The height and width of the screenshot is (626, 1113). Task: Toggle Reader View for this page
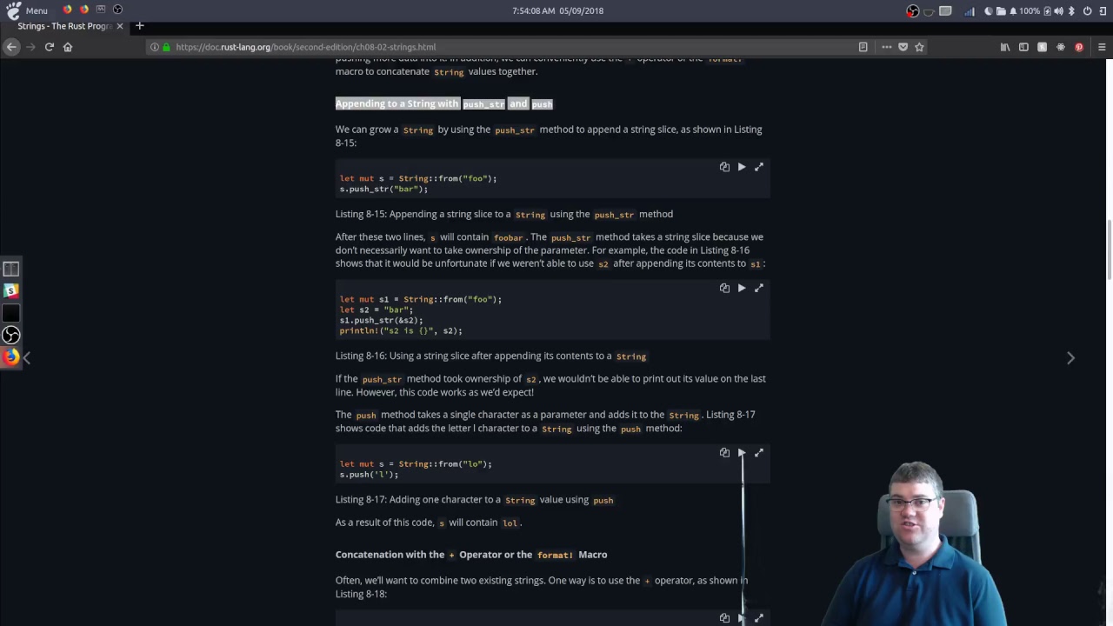863,47
